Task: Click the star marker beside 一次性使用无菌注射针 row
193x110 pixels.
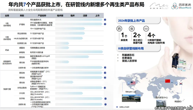Action: tap(105, 68)
